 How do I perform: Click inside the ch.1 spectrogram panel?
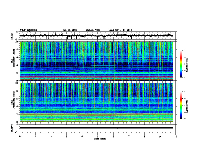click(x=96, y=61)
